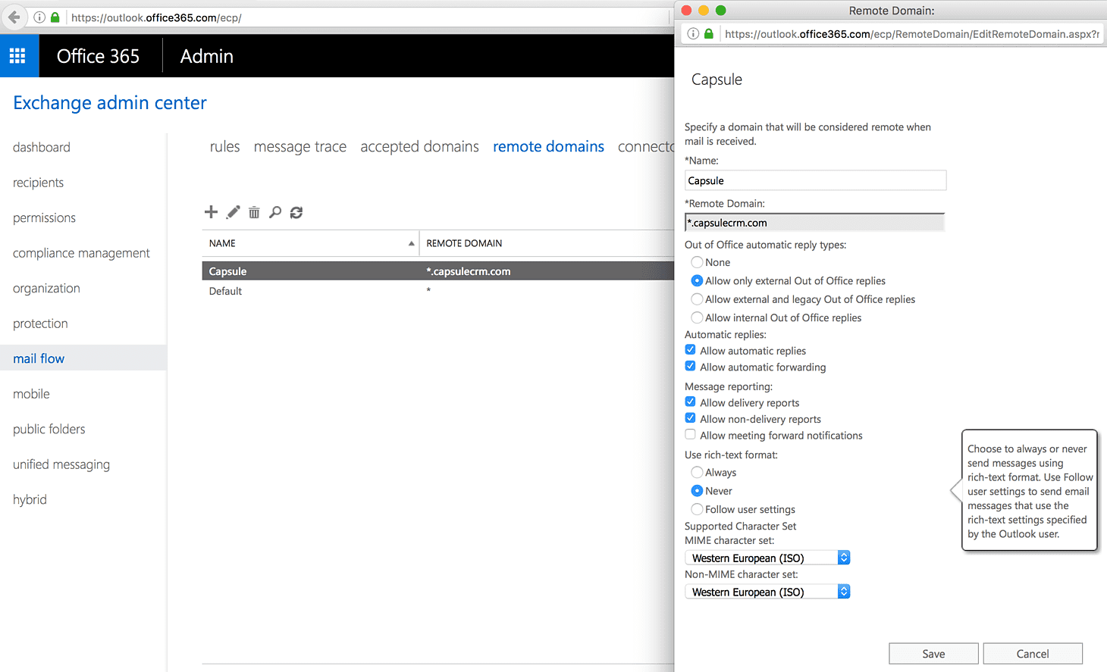
Task: Open the connectors tab
Action: [x=646, y=146]
